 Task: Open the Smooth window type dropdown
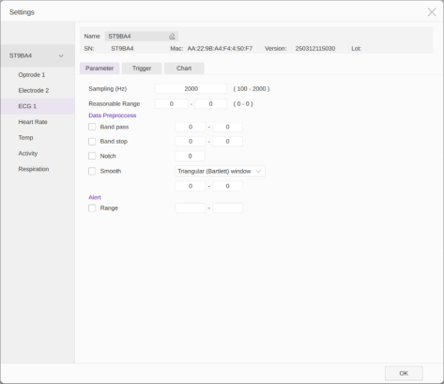tap(220, 171)
